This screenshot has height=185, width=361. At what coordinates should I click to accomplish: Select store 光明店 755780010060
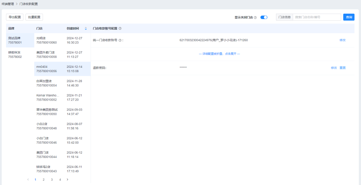[x=63, y=40]
